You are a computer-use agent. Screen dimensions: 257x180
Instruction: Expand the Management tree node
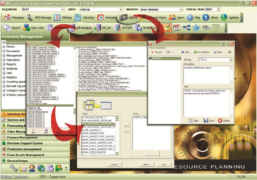click(4, 56)
